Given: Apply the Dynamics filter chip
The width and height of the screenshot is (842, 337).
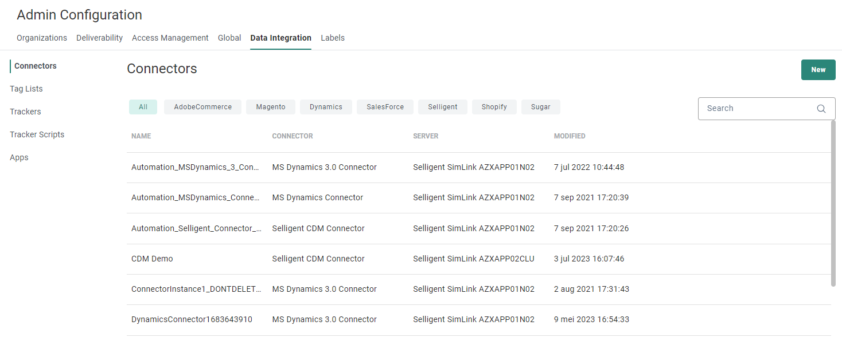Looking at the screenshot, I should point(326,107).
